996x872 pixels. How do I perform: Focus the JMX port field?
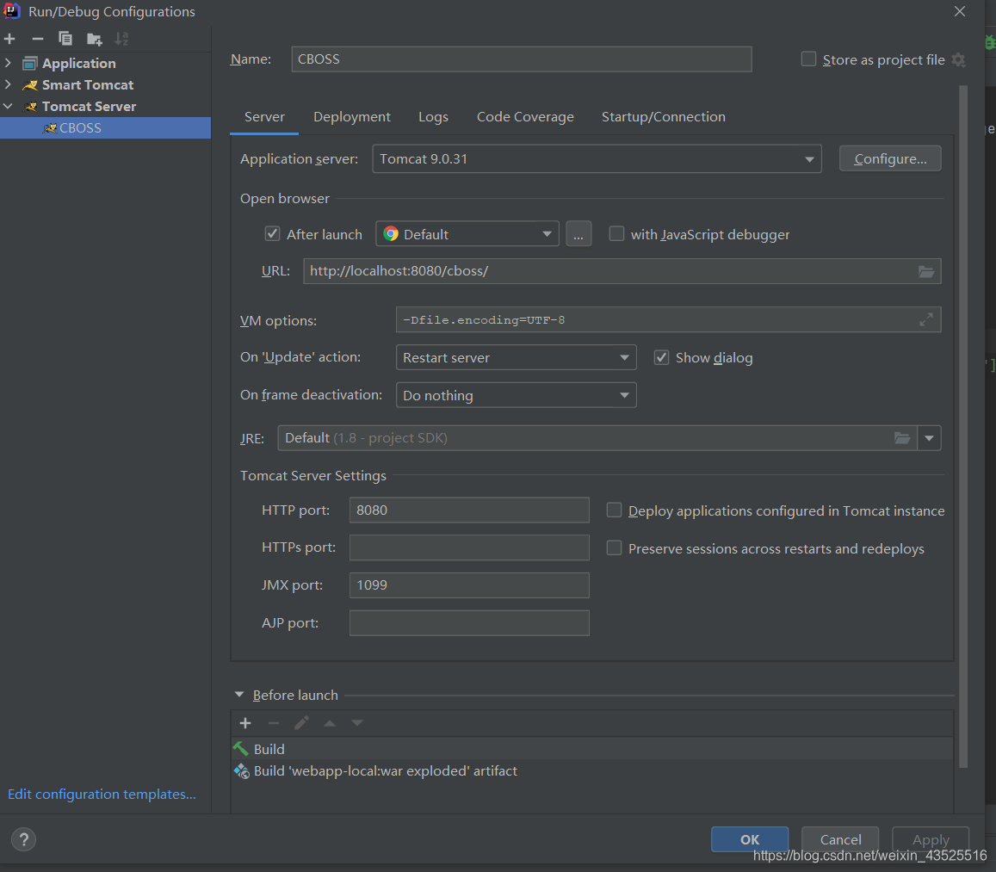pos(469,585)
